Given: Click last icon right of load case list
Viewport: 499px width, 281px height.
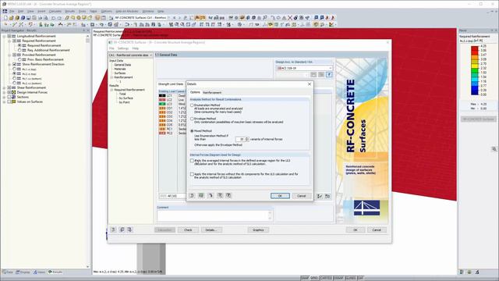Looking at the screenshot, I should 327,196.
